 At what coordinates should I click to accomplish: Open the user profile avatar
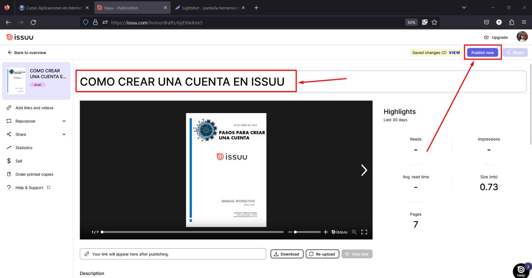pos(522,36)
